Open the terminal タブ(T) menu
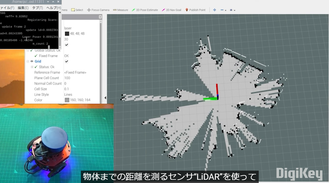Screen dimensions: 329x183 [x=37, y=8]
